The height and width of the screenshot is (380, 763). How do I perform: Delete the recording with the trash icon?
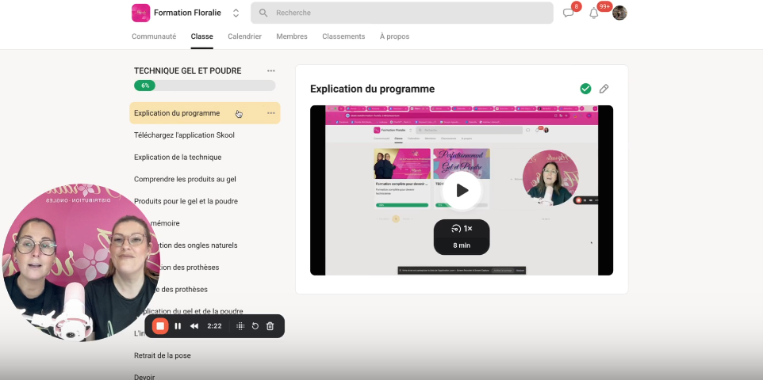click(270, 326)
